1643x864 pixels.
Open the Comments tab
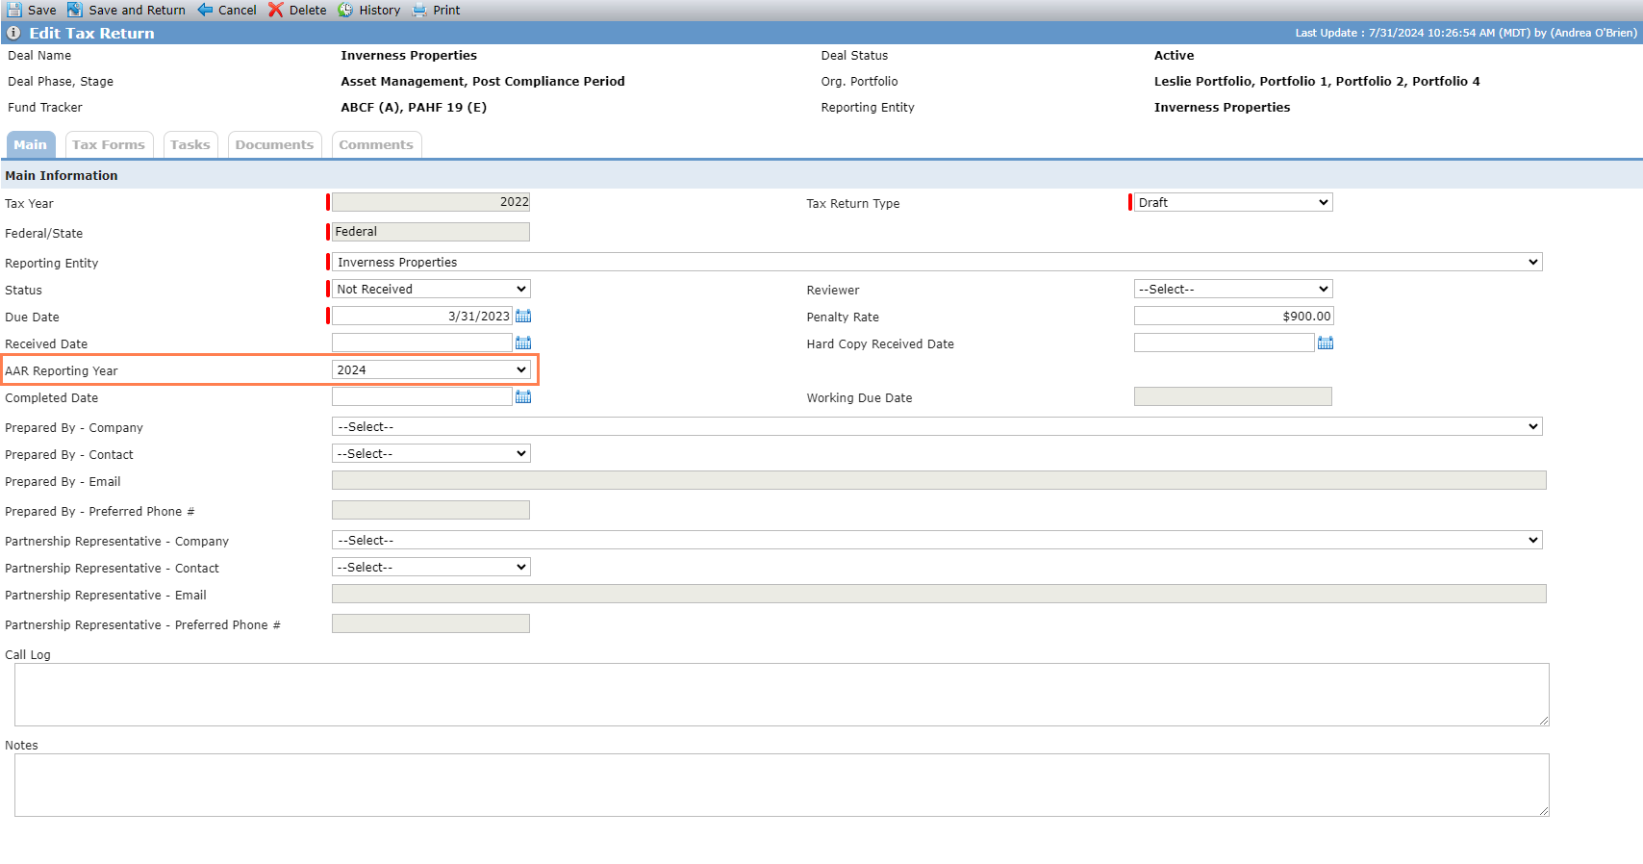point(376,144)
